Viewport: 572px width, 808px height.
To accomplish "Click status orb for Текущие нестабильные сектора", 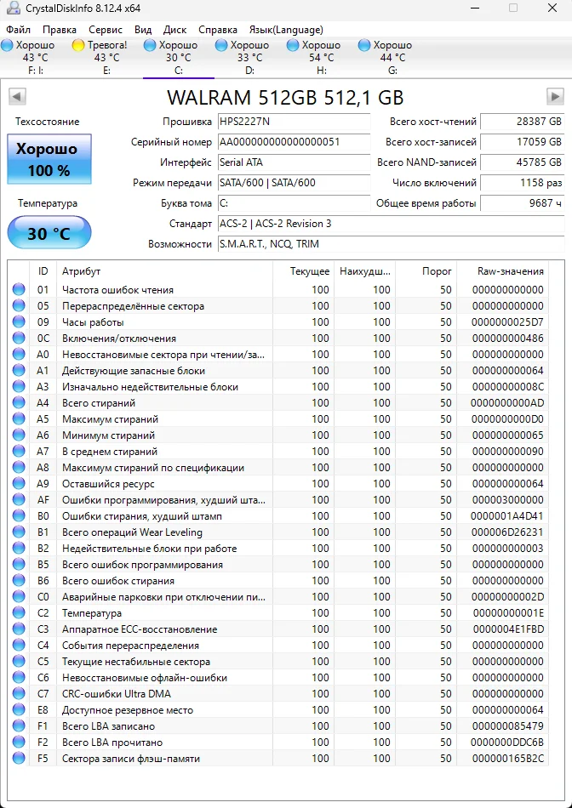I will pos(19,661).
